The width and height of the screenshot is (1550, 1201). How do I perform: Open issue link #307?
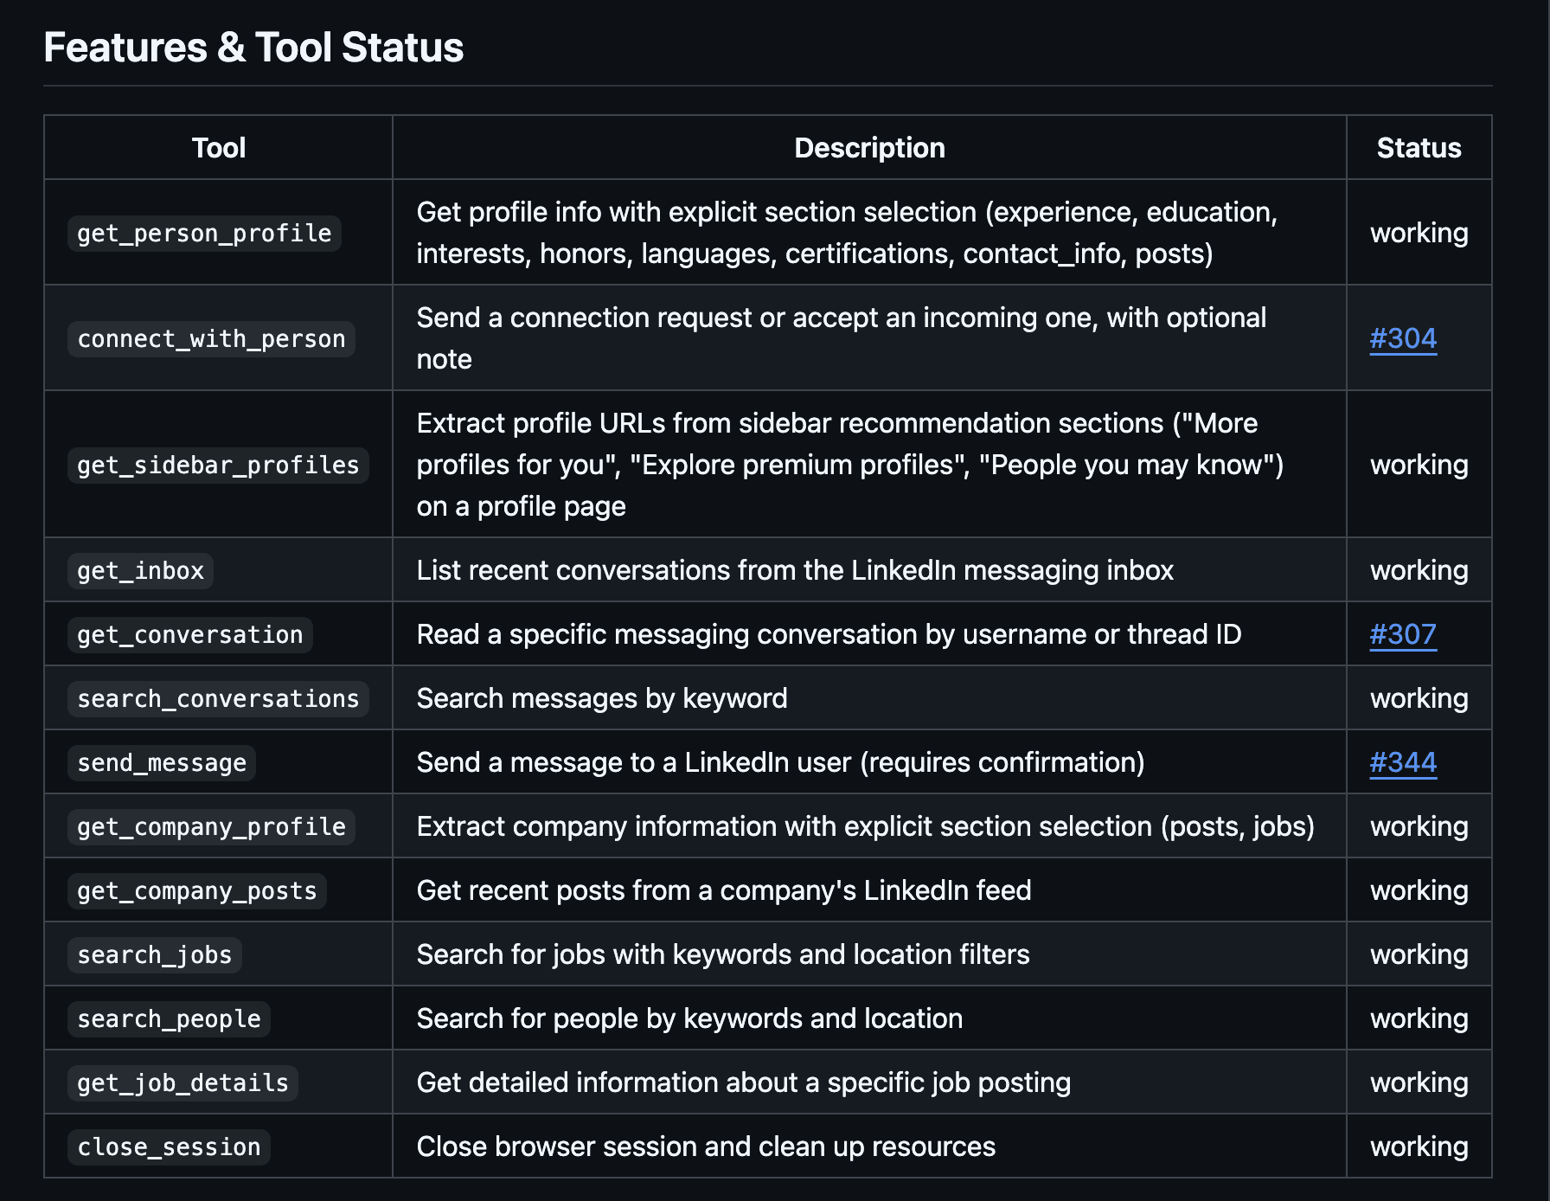tap(1403, 634)
